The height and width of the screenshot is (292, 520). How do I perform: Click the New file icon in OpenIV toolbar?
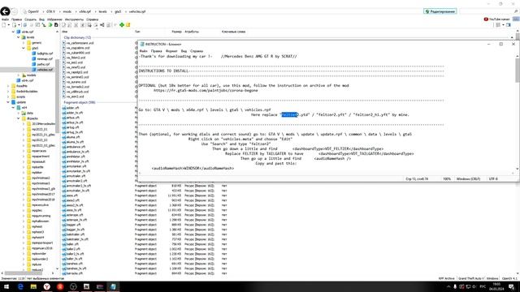[4, 25]
